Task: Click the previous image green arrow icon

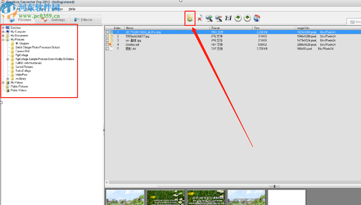Action: point(238,18)
